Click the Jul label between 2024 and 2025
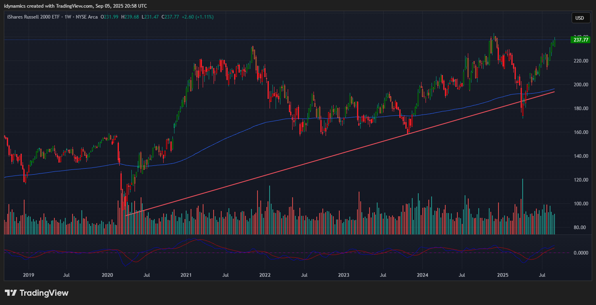This screenshot has height=305, width=596. click(x=462, y=275)
